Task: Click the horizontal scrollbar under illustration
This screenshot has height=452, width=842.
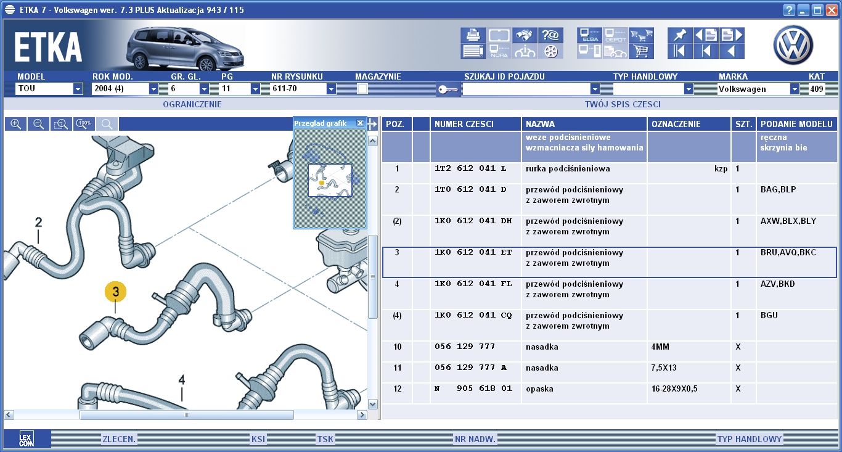Action: (186, 415)
